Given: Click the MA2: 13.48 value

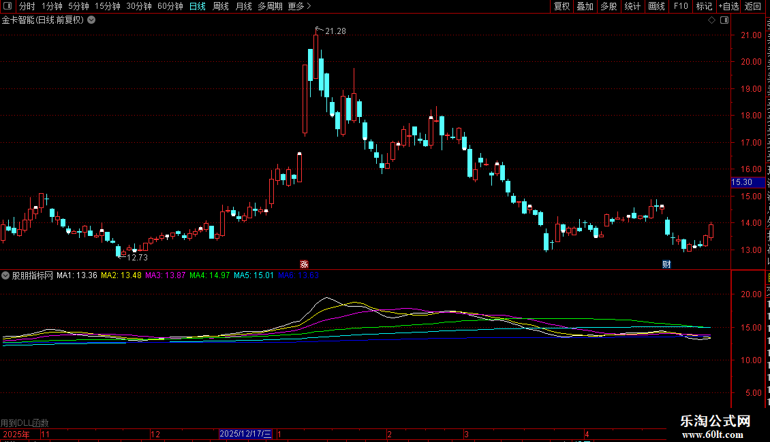Looking at the screenshot, I should tap(121, 275).
